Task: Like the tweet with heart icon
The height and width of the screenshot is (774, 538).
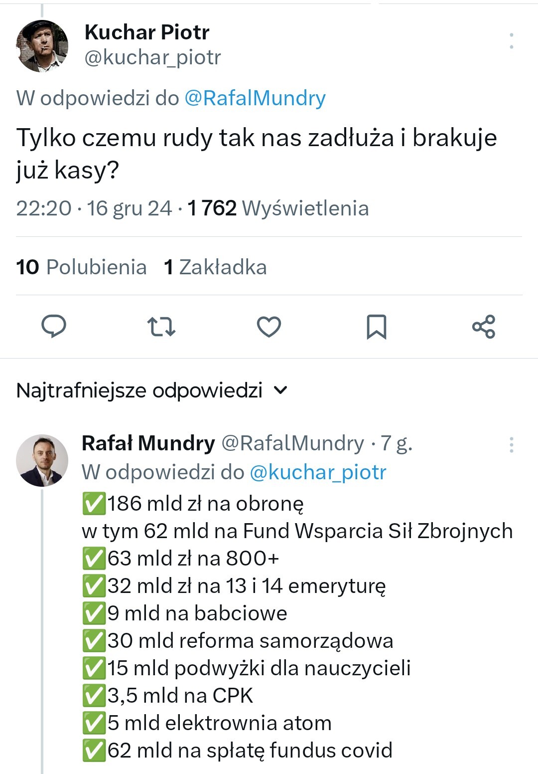Action: pyautogui.click(x=269, y=327)
